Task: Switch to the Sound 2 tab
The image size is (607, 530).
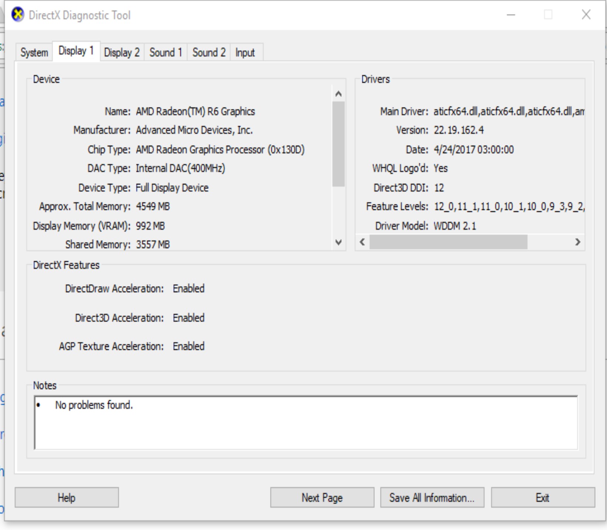Action: pos(209,52)
